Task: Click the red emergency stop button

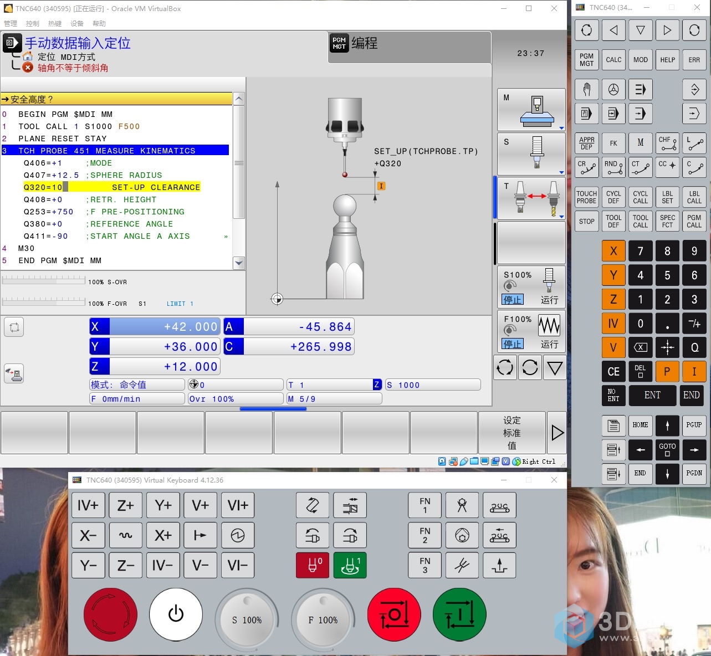Action: point(110,614)
